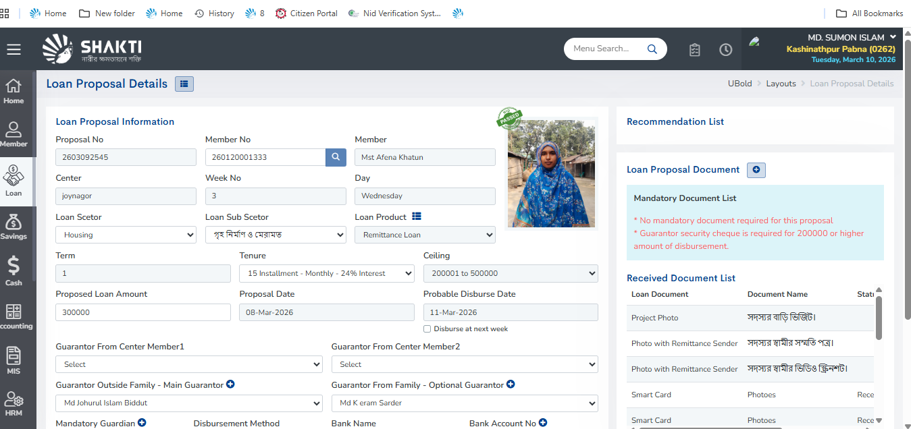Open the MIS sidebar menu
Viewport: 911px width, 429px height.
point(14,360)
